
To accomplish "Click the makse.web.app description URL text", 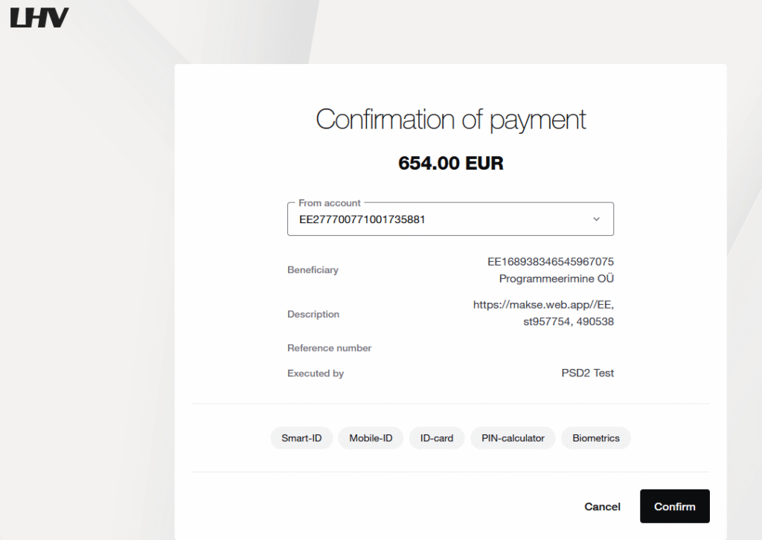I will [543, 305].
